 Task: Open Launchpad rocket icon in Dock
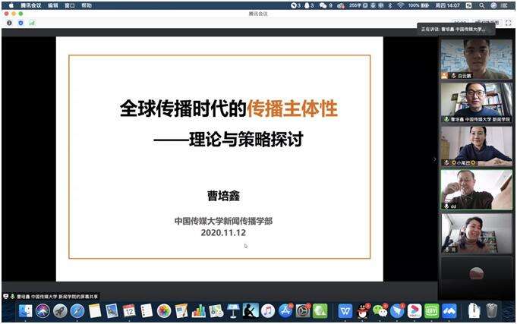pyautogui.click(x=60, y=311)
